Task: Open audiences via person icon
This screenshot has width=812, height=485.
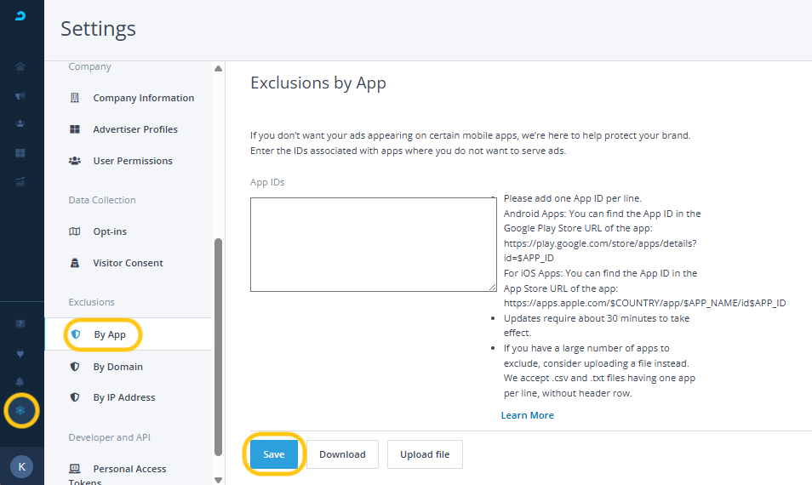Action: click(x=20, y=123)
